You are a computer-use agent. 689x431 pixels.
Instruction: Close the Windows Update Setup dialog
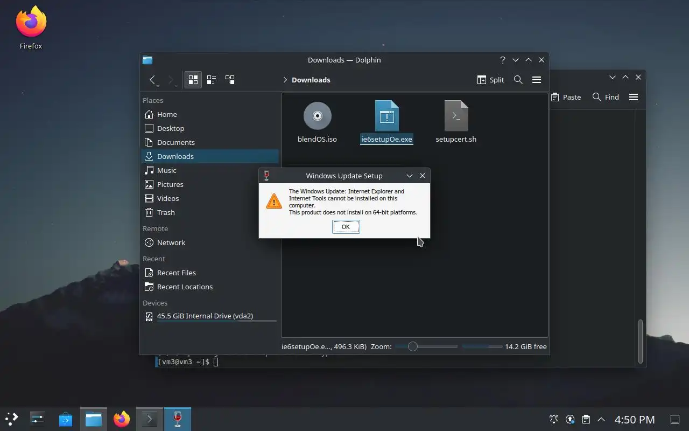point(423,176)
